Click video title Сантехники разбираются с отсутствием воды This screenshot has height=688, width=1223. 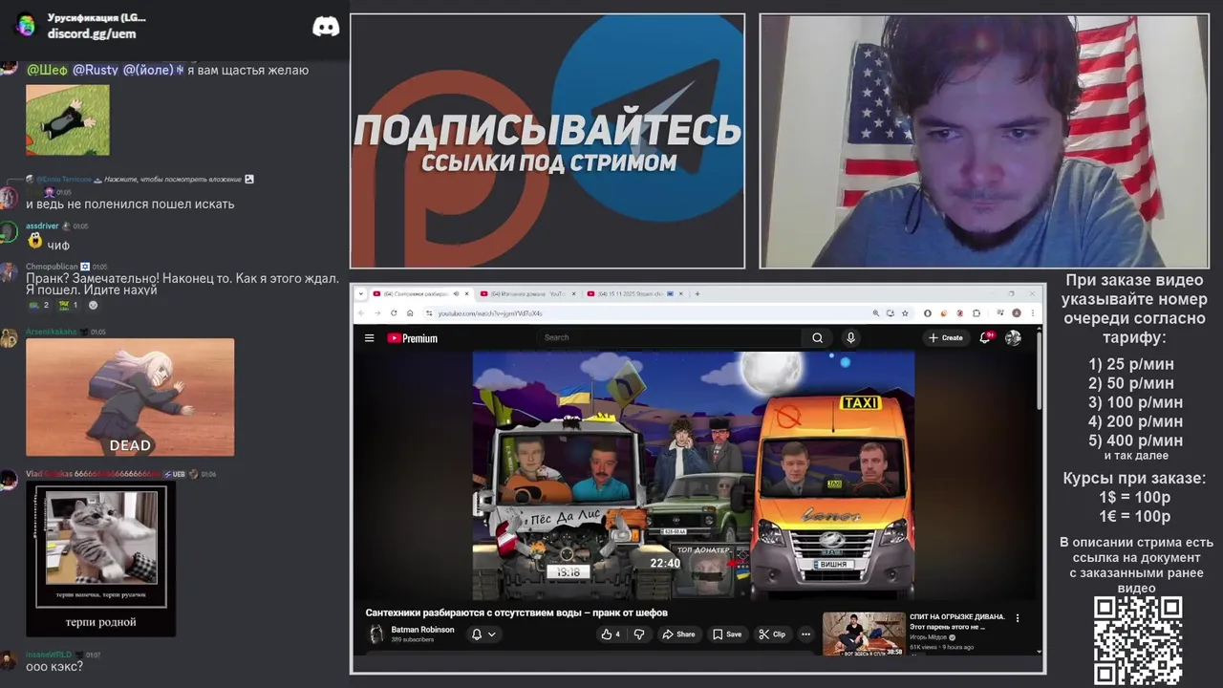(516, 613)
